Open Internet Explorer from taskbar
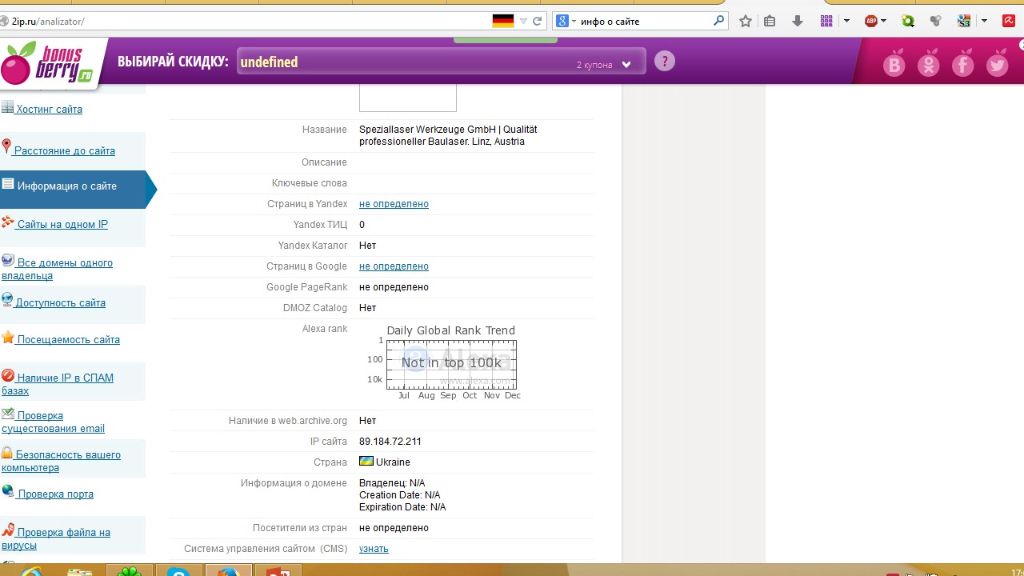The height and width of the screenshot is (576, 1024). tap(31, 571)
